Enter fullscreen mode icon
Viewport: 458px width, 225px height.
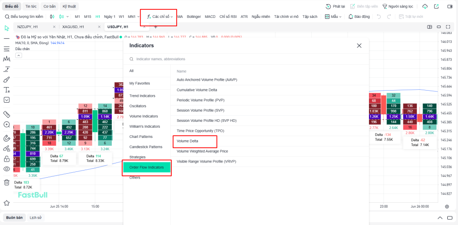tap(448, 27)
